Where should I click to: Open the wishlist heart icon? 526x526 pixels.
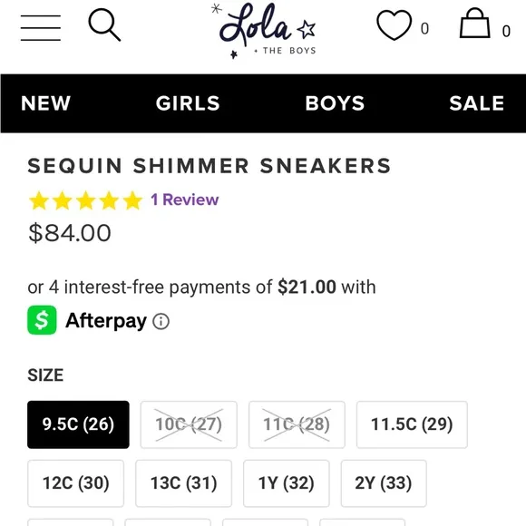(394, 25)
